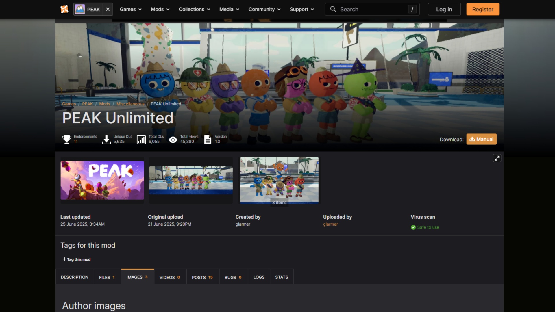Click the PEAK game icon in navbar
This screenshot has width=555, height=312.
80,9
